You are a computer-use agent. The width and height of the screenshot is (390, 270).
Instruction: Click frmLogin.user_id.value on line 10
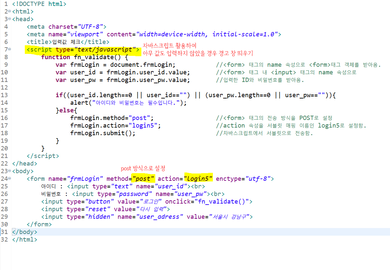[148, 72]
